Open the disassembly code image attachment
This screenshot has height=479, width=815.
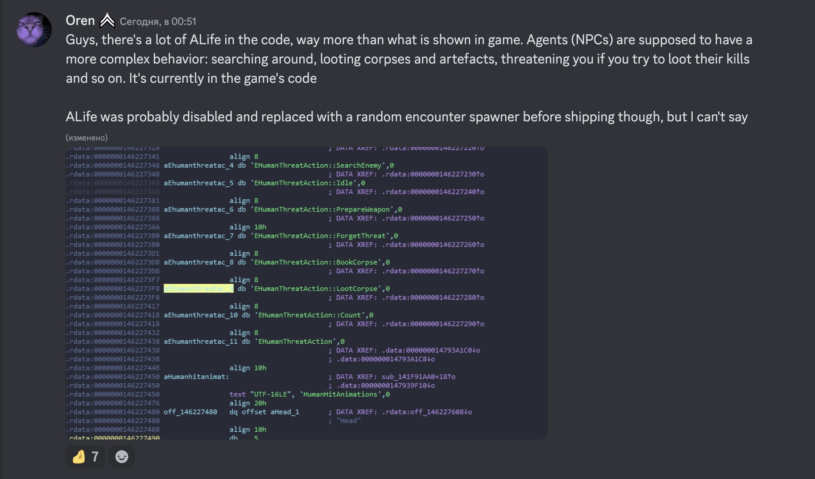307,293
